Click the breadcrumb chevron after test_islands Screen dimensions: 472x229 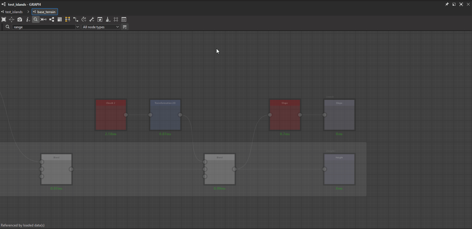pyautogui.click(x=28, y=12)
